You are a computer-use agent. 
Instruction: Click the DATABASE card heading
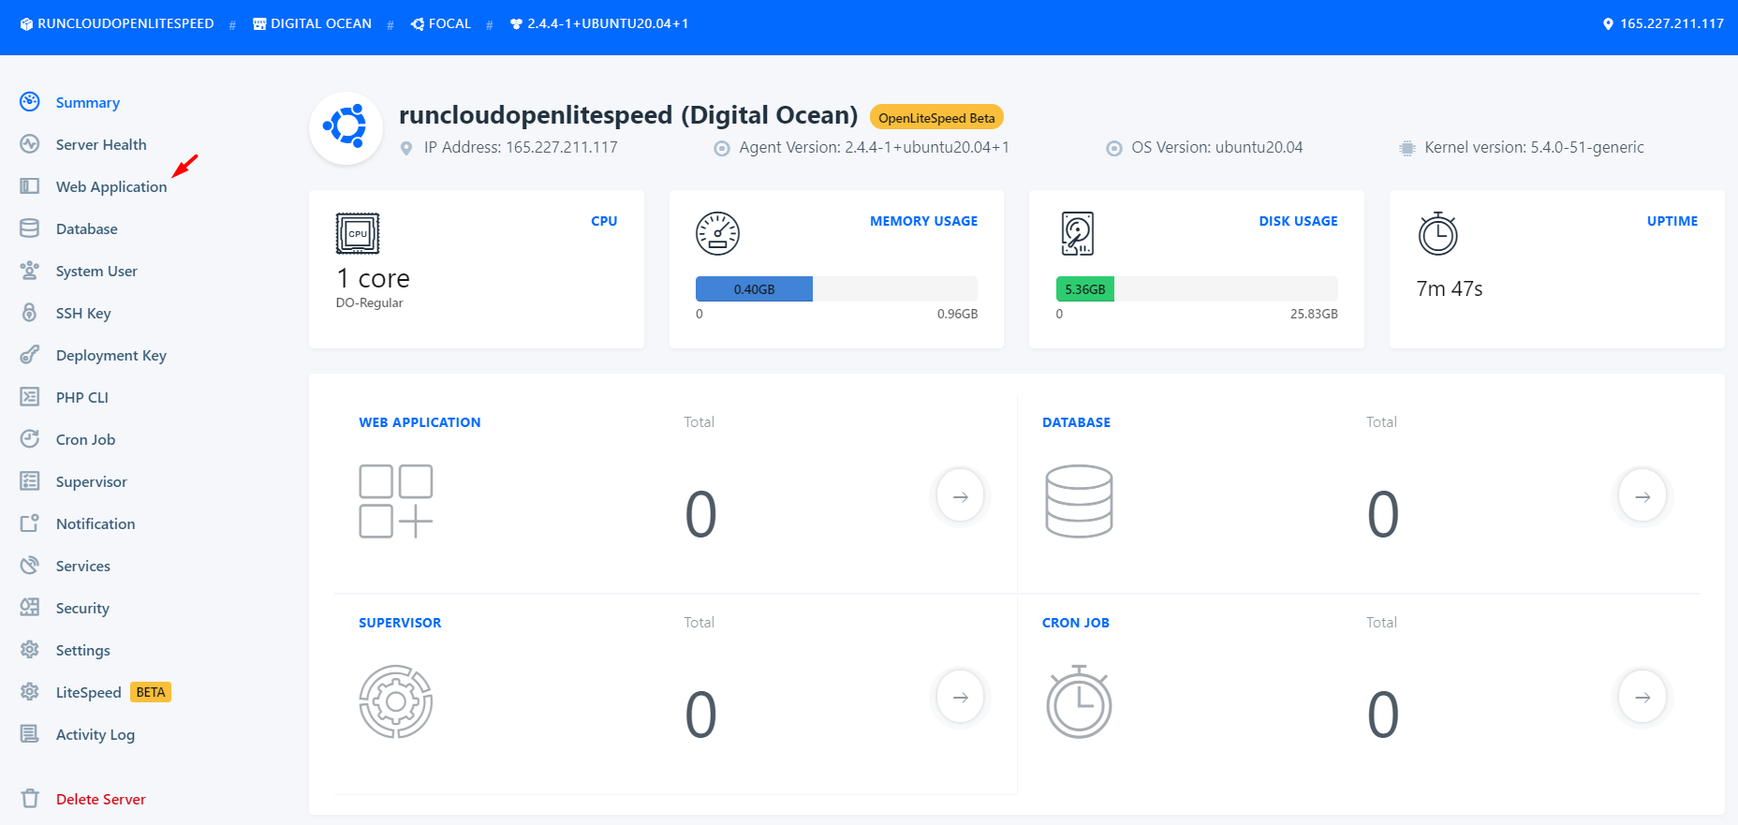click(1076, 422)
